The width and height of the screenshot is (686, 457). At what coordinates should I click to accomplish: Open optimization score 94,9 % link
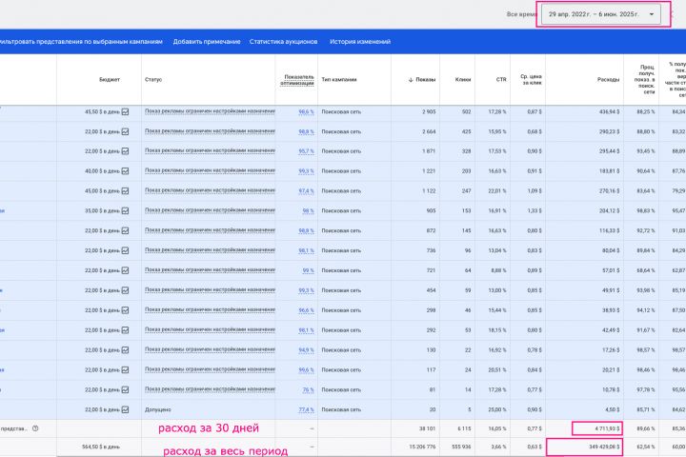coord(306,349)
